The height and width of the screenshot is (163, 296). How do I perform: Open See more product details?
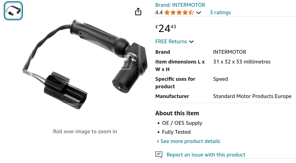coord(190,141)
